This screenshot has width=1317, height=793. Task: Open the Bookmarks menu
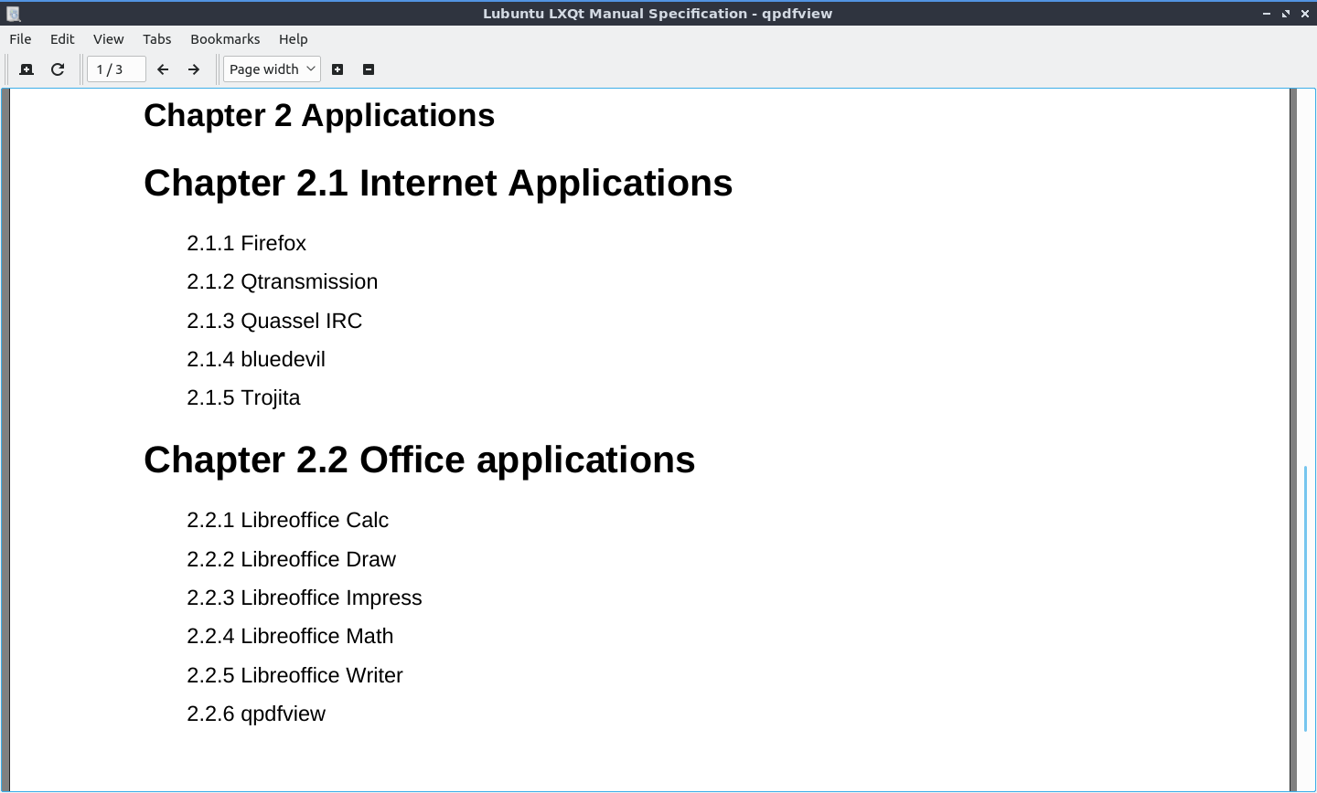click(225, 39)
